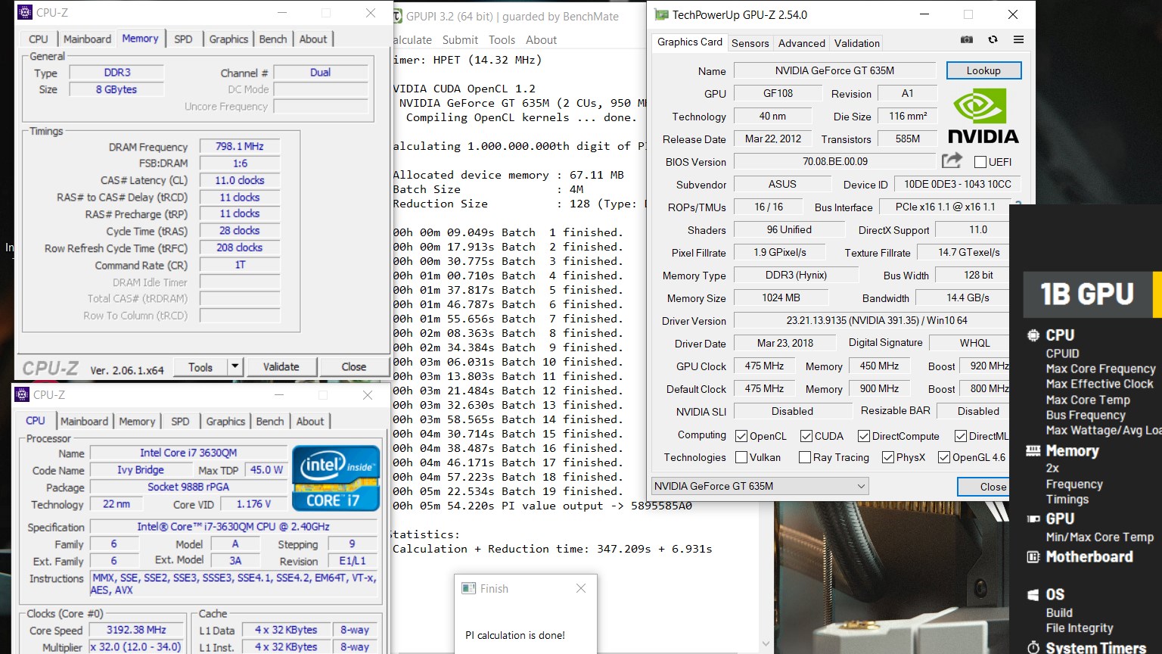Click the GPU name field NVIDIA GeForce GT 635M
The image size is (1162, 654).
834,70
